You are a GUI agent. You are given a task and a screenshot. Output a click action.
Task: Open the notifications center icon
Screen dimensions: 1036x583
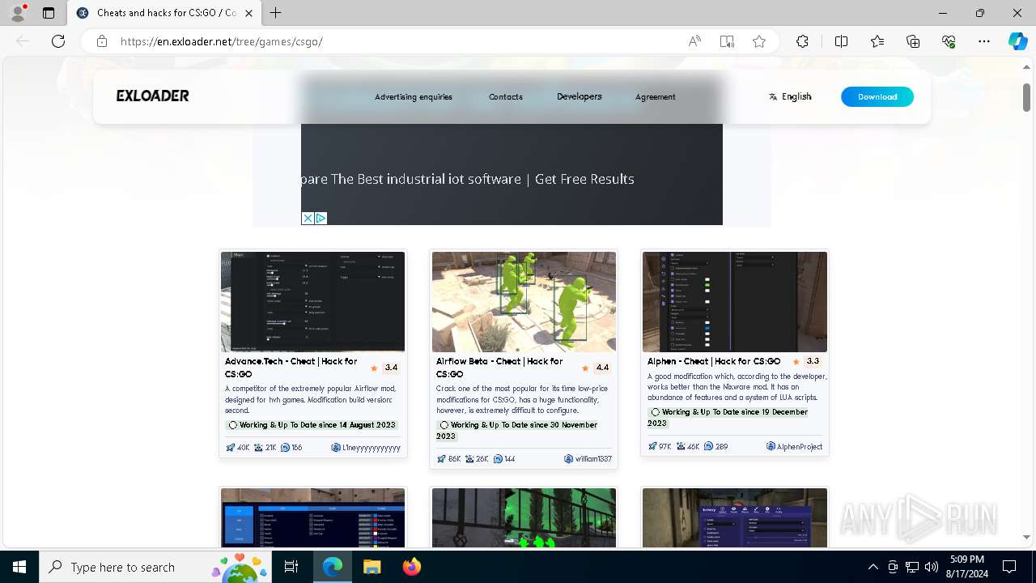pos(1009,567)
